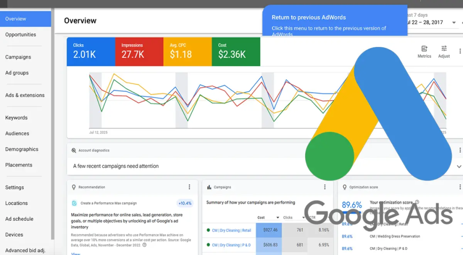
Task: Click green status dot for Dry Cleaning Retail
Action: tap(208, 230)
